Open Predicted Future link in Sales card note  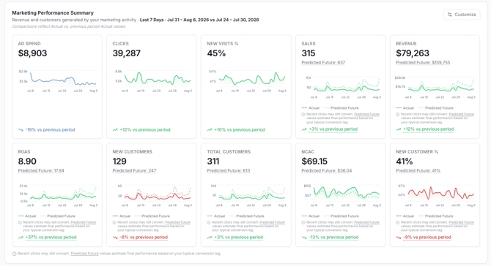(x=366, y=114)
